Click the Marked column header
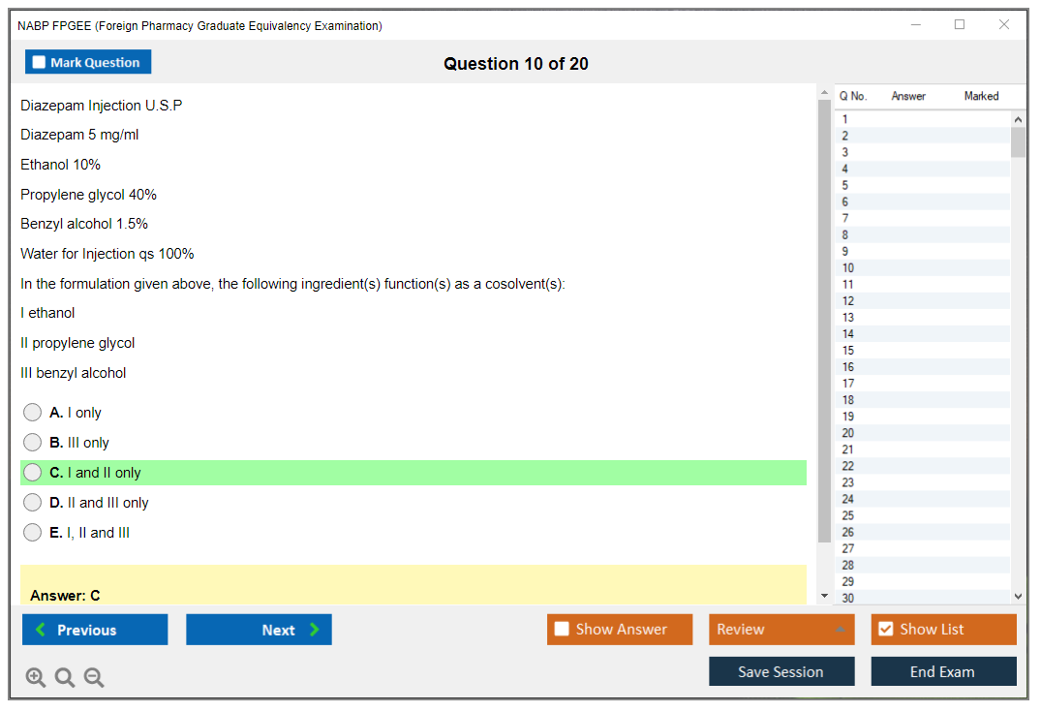Image resolution: width=1041 pixels, height=712 pixels. click(981, 96)
